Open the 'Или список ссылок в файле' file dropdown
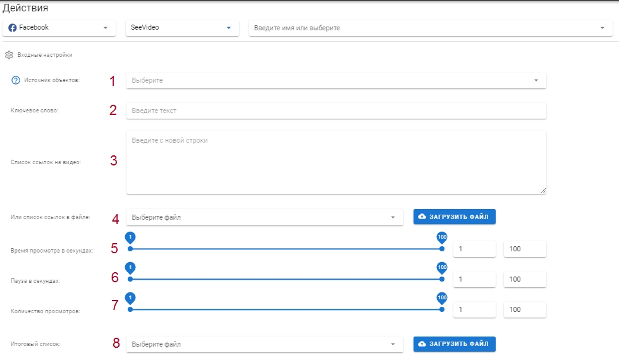This screenshot has height=358, width=619. (x=264, y=217)
